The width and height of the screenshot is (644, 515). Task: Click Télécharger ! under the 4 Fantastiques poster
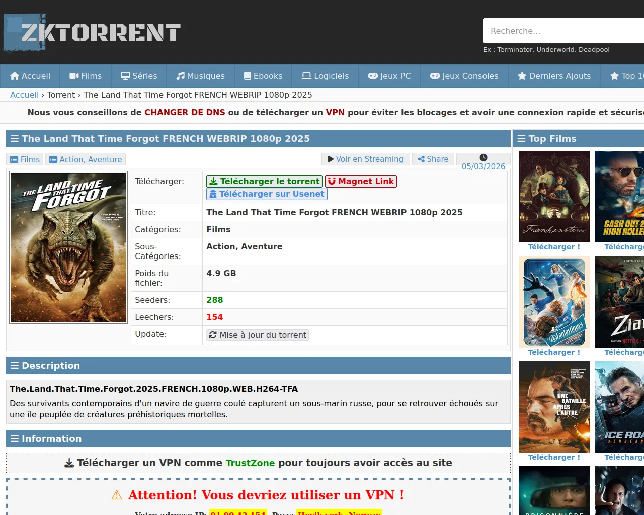pos(554,352)
